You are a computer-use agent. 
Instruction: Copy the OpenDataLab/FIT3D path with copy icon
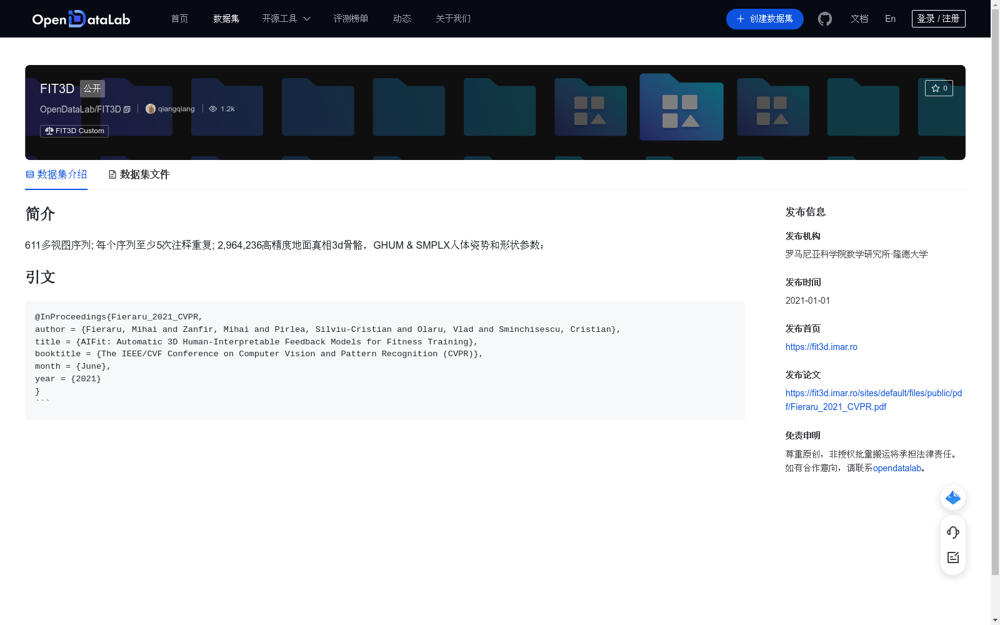coord(127,109)
